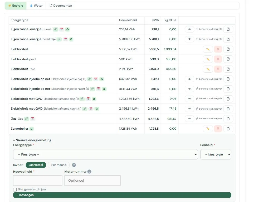Click 'beheerd via EnergyID' on Gas row

click(x=209, y=119)
